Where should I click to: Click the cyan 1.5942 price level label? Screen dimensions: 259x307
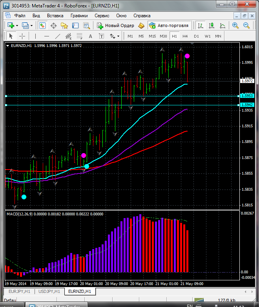(247, 105)
